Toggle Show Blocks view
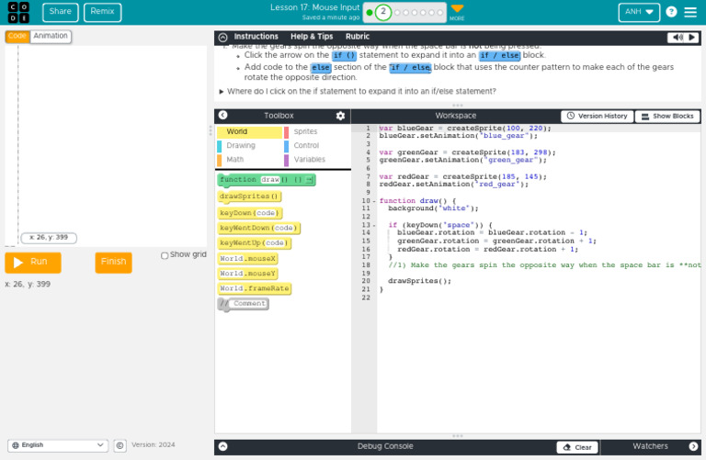Screen dimensions: 706x460 (666, 117)
